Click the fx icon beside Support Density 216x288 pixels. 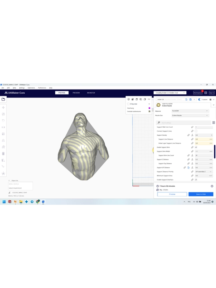point(192,135)
